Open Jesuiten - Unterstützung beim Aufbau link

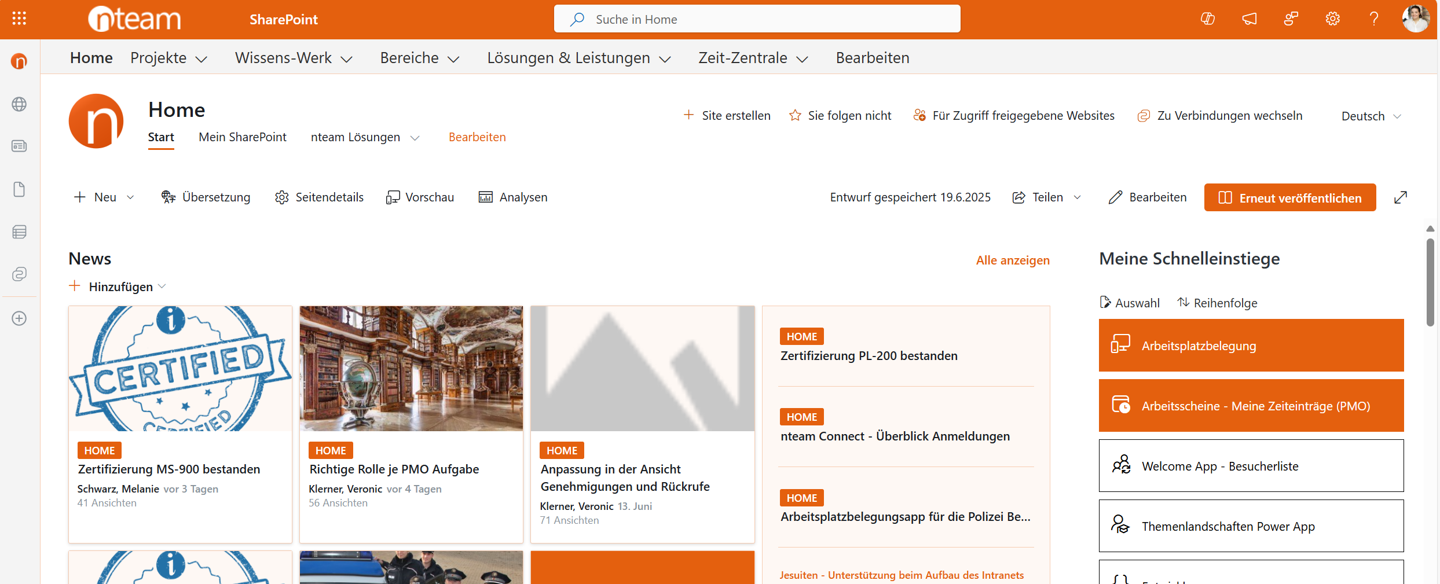[902, 575]
